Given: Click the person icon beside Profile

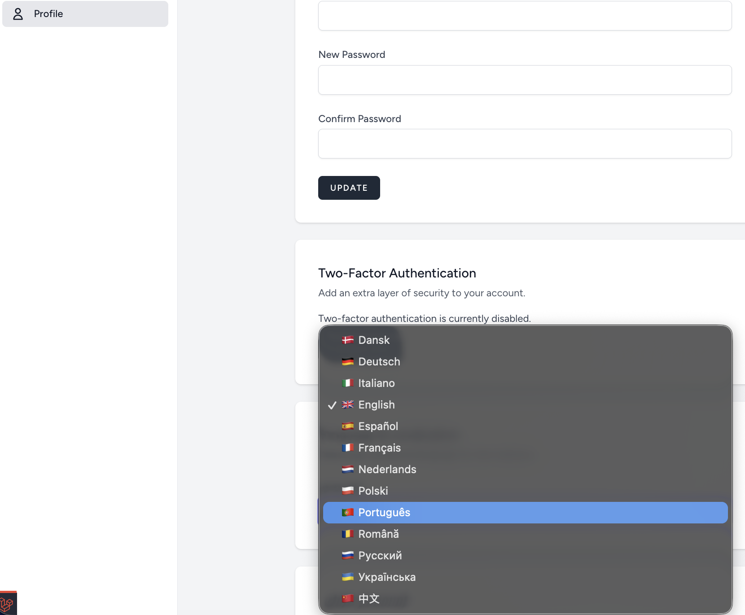Looking at the screenshot, I should [x=18, y=14].
